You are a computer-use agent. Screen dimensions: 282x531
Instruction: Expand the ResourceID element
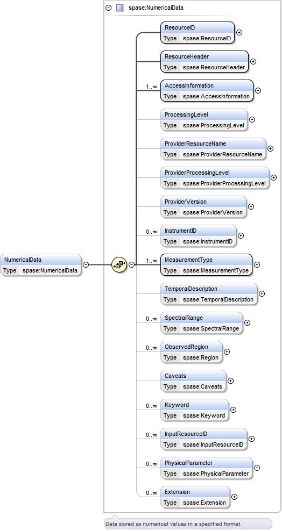239,32
